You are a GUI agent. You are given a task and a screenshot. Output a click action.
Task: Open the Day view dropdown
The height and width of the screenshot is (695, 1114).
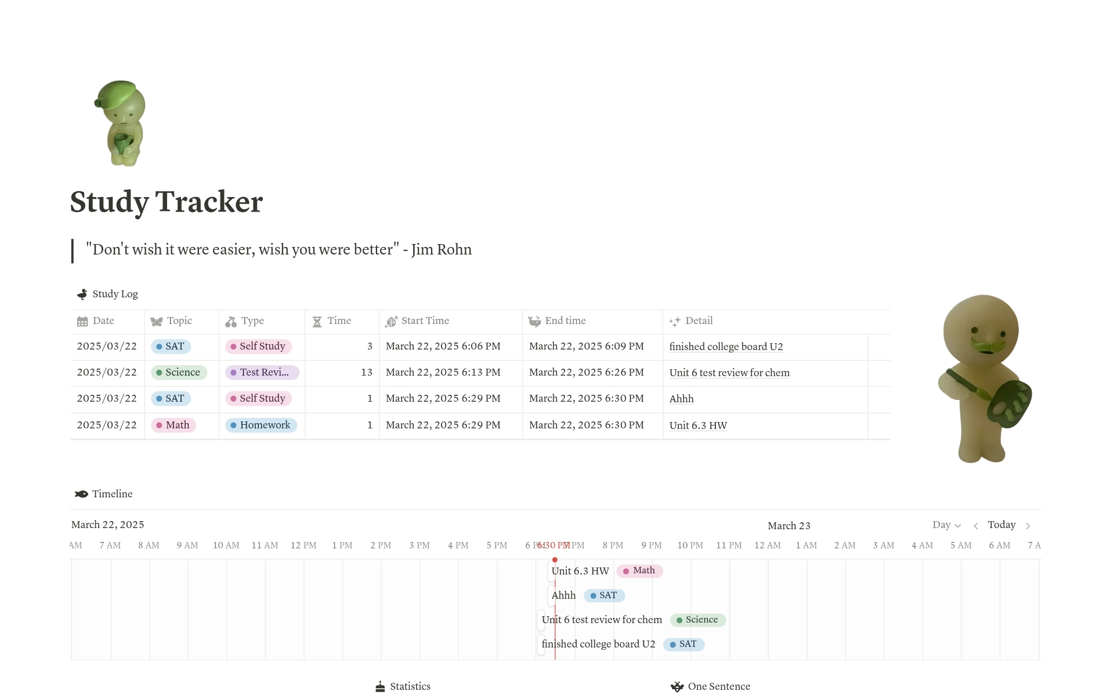point(946,525)
